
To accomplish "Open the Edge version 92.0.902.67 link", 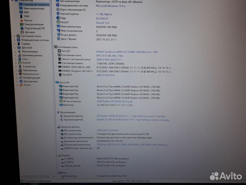I will pyautogui.click(x=102, y=18).
